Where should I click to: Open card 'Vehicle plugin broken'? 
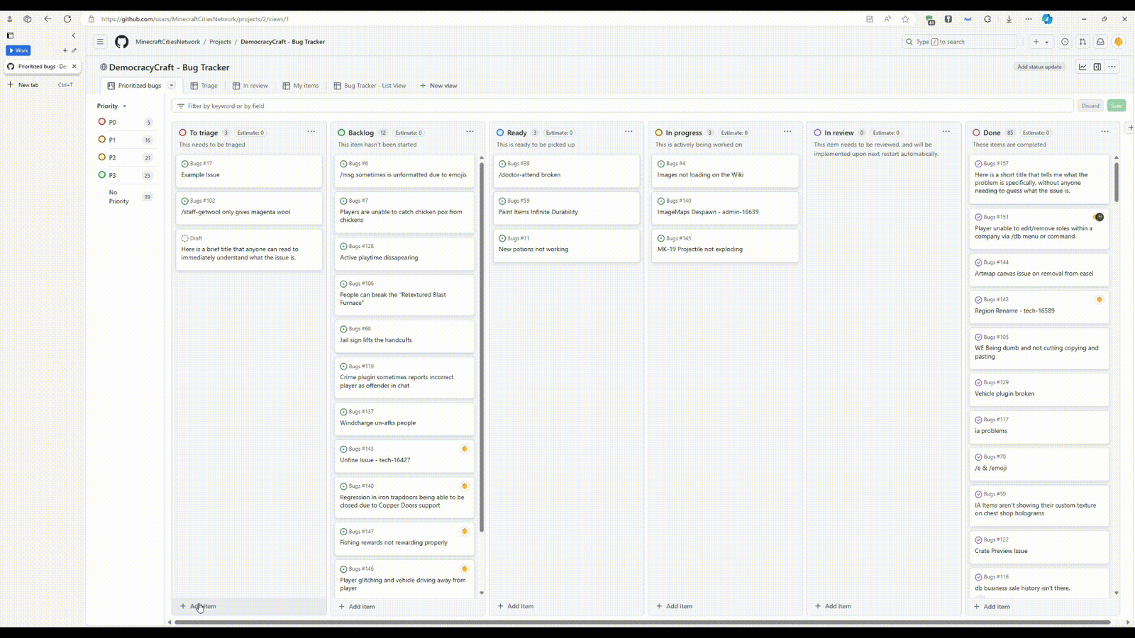1039,390
